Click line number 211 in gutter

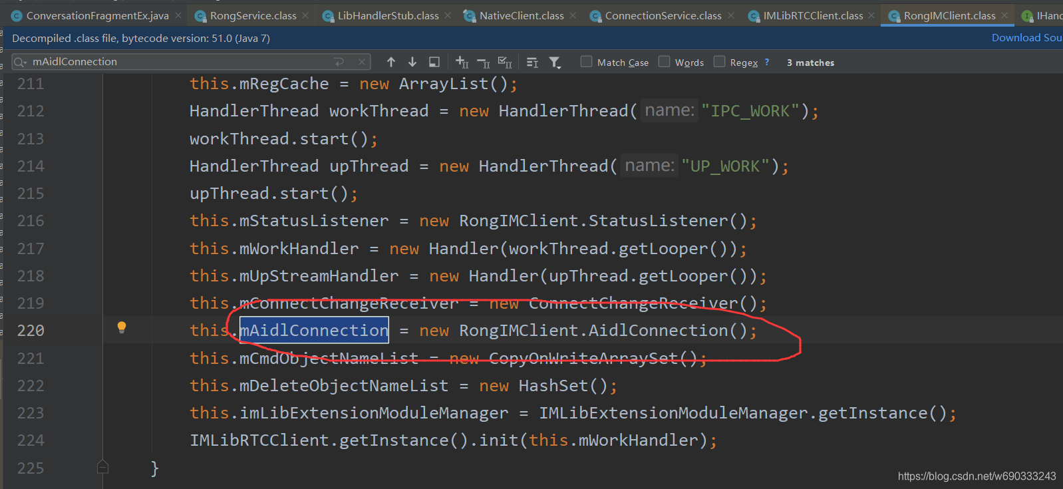pyautogui.click(x=31, y=84)
